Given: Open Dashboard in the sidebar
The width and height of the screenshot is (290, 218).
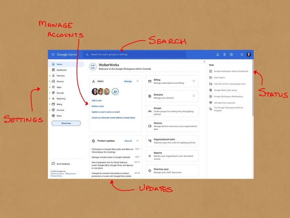Looking at the screenshot, I should click(x=66, y=70).
